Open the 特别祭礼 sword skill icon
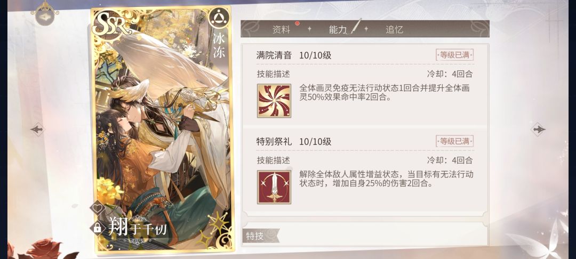Image resolution: width=576 pixels, height=259 pixels. coord(274,187)
